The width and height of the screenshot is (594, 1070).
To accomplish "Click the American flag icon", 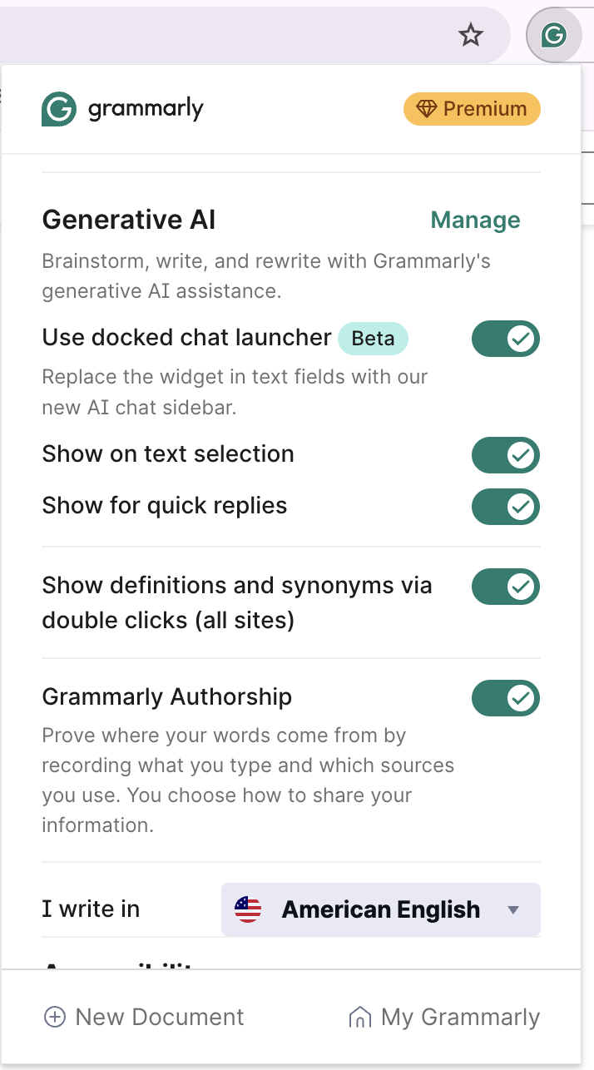I will pyautogui.click(x=248, y=909).
